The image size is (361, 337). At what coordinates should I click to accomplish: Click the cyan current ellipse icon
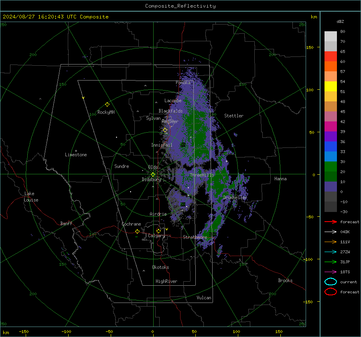(331, 282)
